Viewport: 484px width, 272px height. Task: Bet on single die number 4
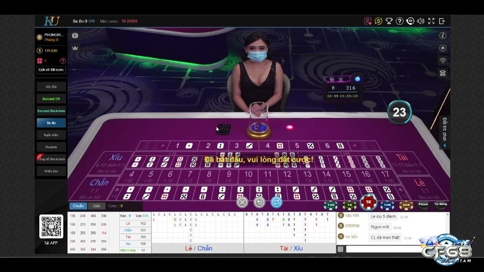tap(273, 146)
